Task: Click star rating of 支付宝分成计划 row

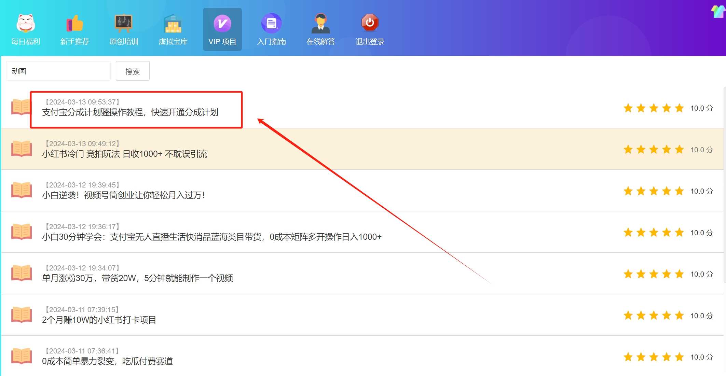Action: tap(654, 108)
